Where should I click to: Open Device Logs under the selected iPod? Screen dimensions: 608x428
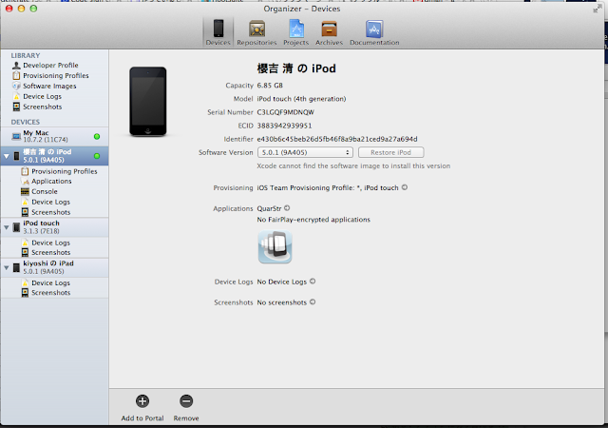tap(50, 202)
